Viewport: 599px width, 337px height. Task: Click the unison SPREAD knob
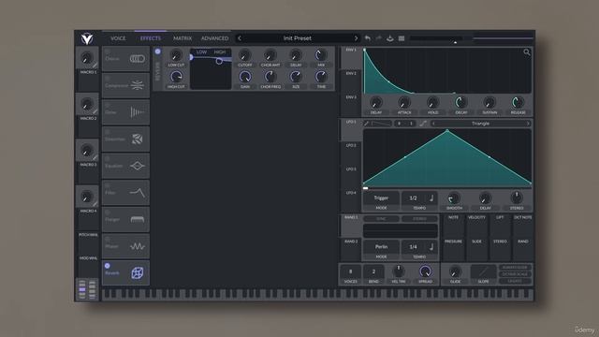(x=425, y=271)
